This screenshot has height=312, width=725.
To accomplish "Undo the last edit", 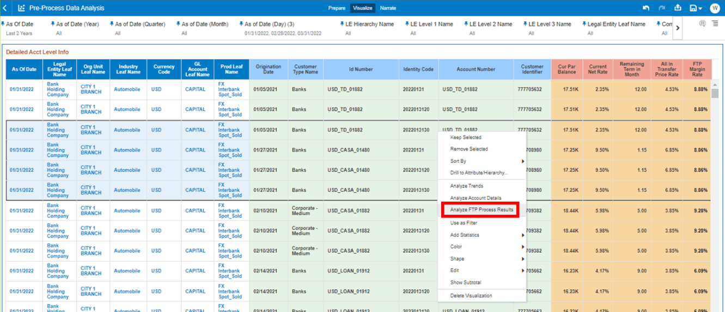I will tap(646, 8).
